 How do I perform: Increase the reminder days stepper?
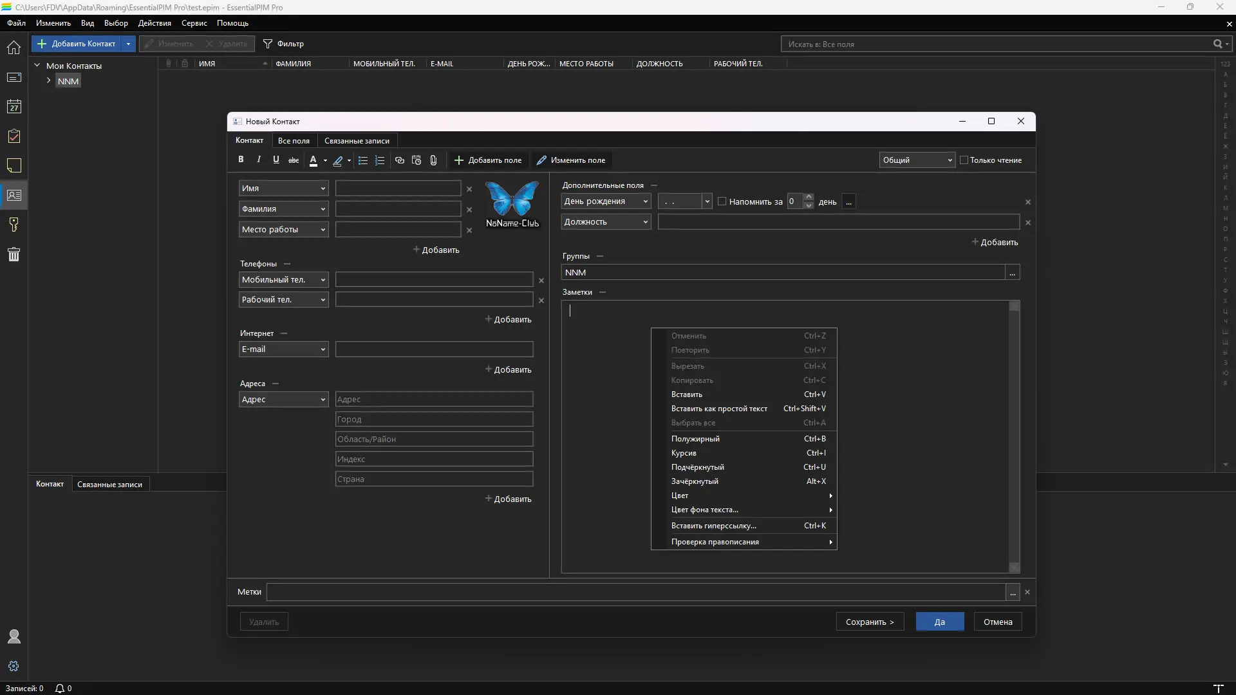[809, 198]
